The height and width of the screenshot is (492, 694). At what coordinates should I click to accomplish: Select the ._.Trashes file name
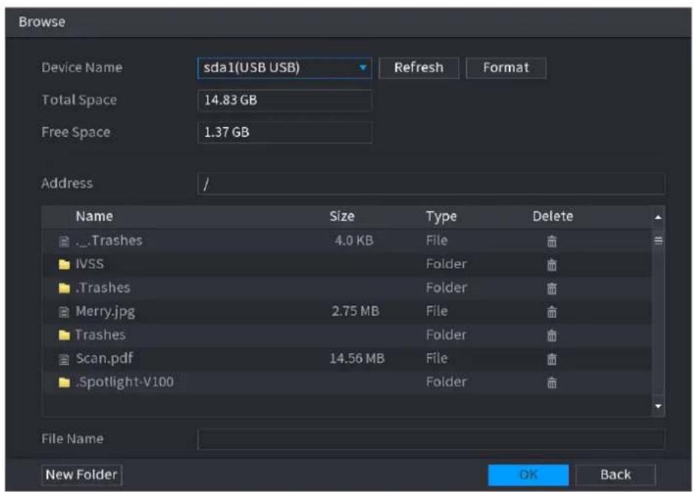click(x=109, y=240)
